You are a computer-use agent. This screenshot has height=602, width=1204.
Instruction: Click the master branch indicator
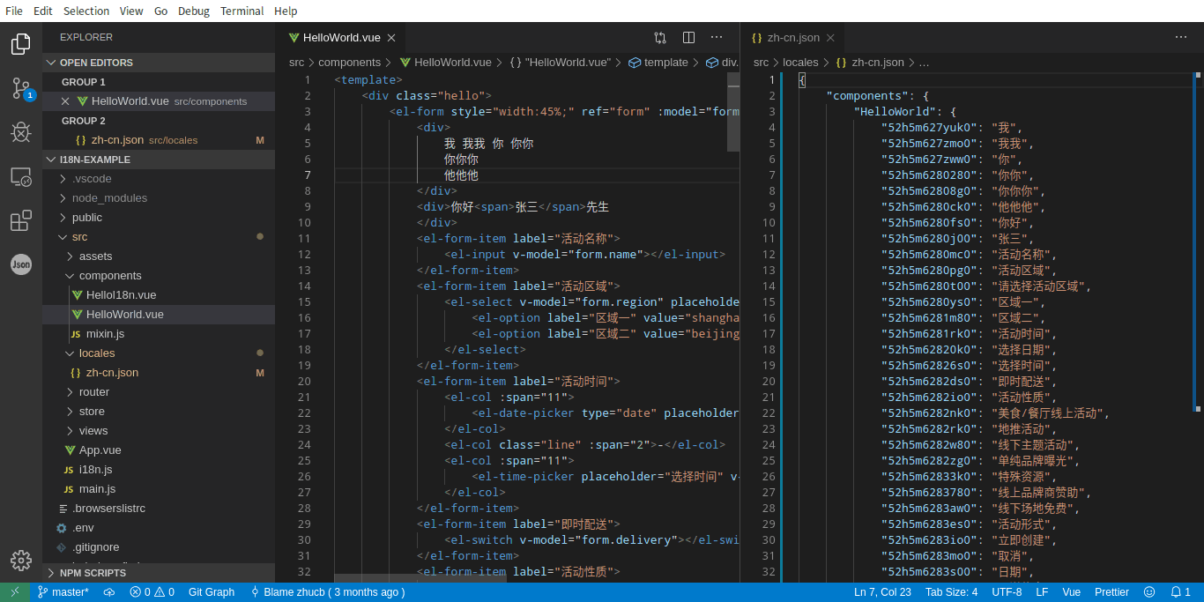(63, 592)
